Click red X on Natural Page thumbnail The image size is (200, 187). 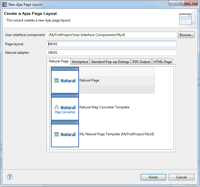tap(77, 69)
